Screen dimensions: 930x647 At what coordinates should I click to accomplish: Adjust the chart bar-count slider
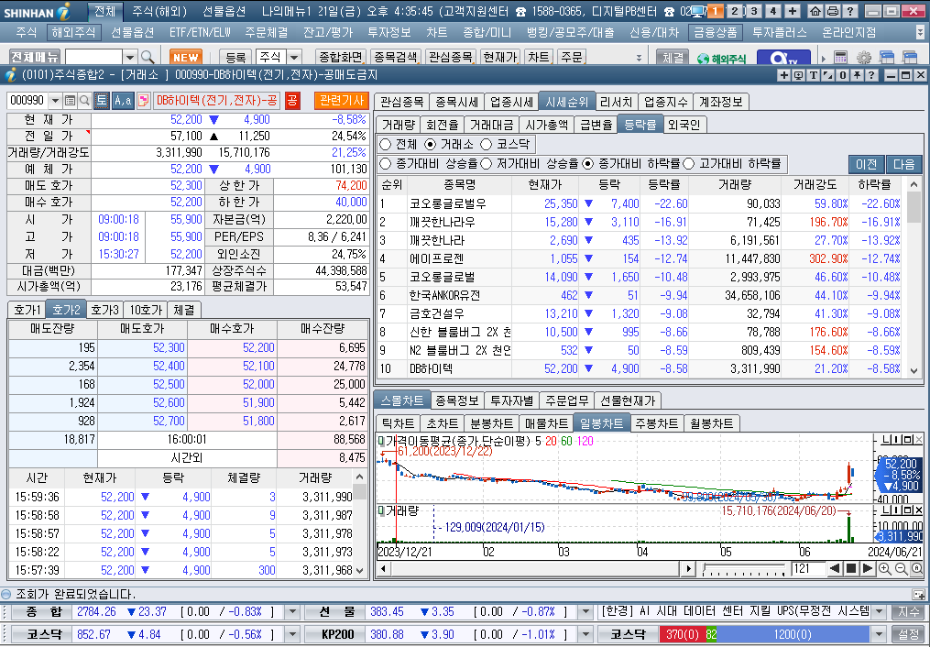pos(744,569)
